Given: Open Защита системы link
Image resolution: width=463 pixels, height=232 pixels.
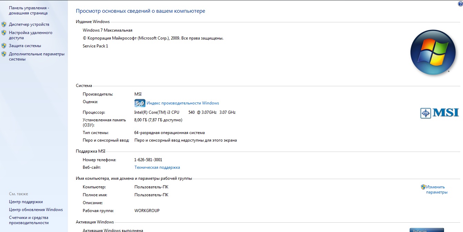Looking at the screenshot, I should coord(25,46).
